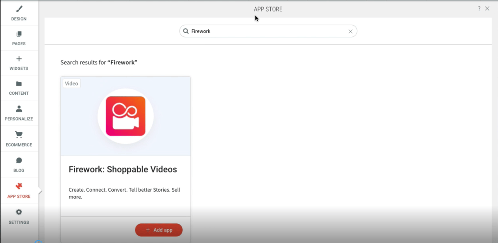Select the Video category tag
Viewport: 498px width, 243px height.
point(71,83)
